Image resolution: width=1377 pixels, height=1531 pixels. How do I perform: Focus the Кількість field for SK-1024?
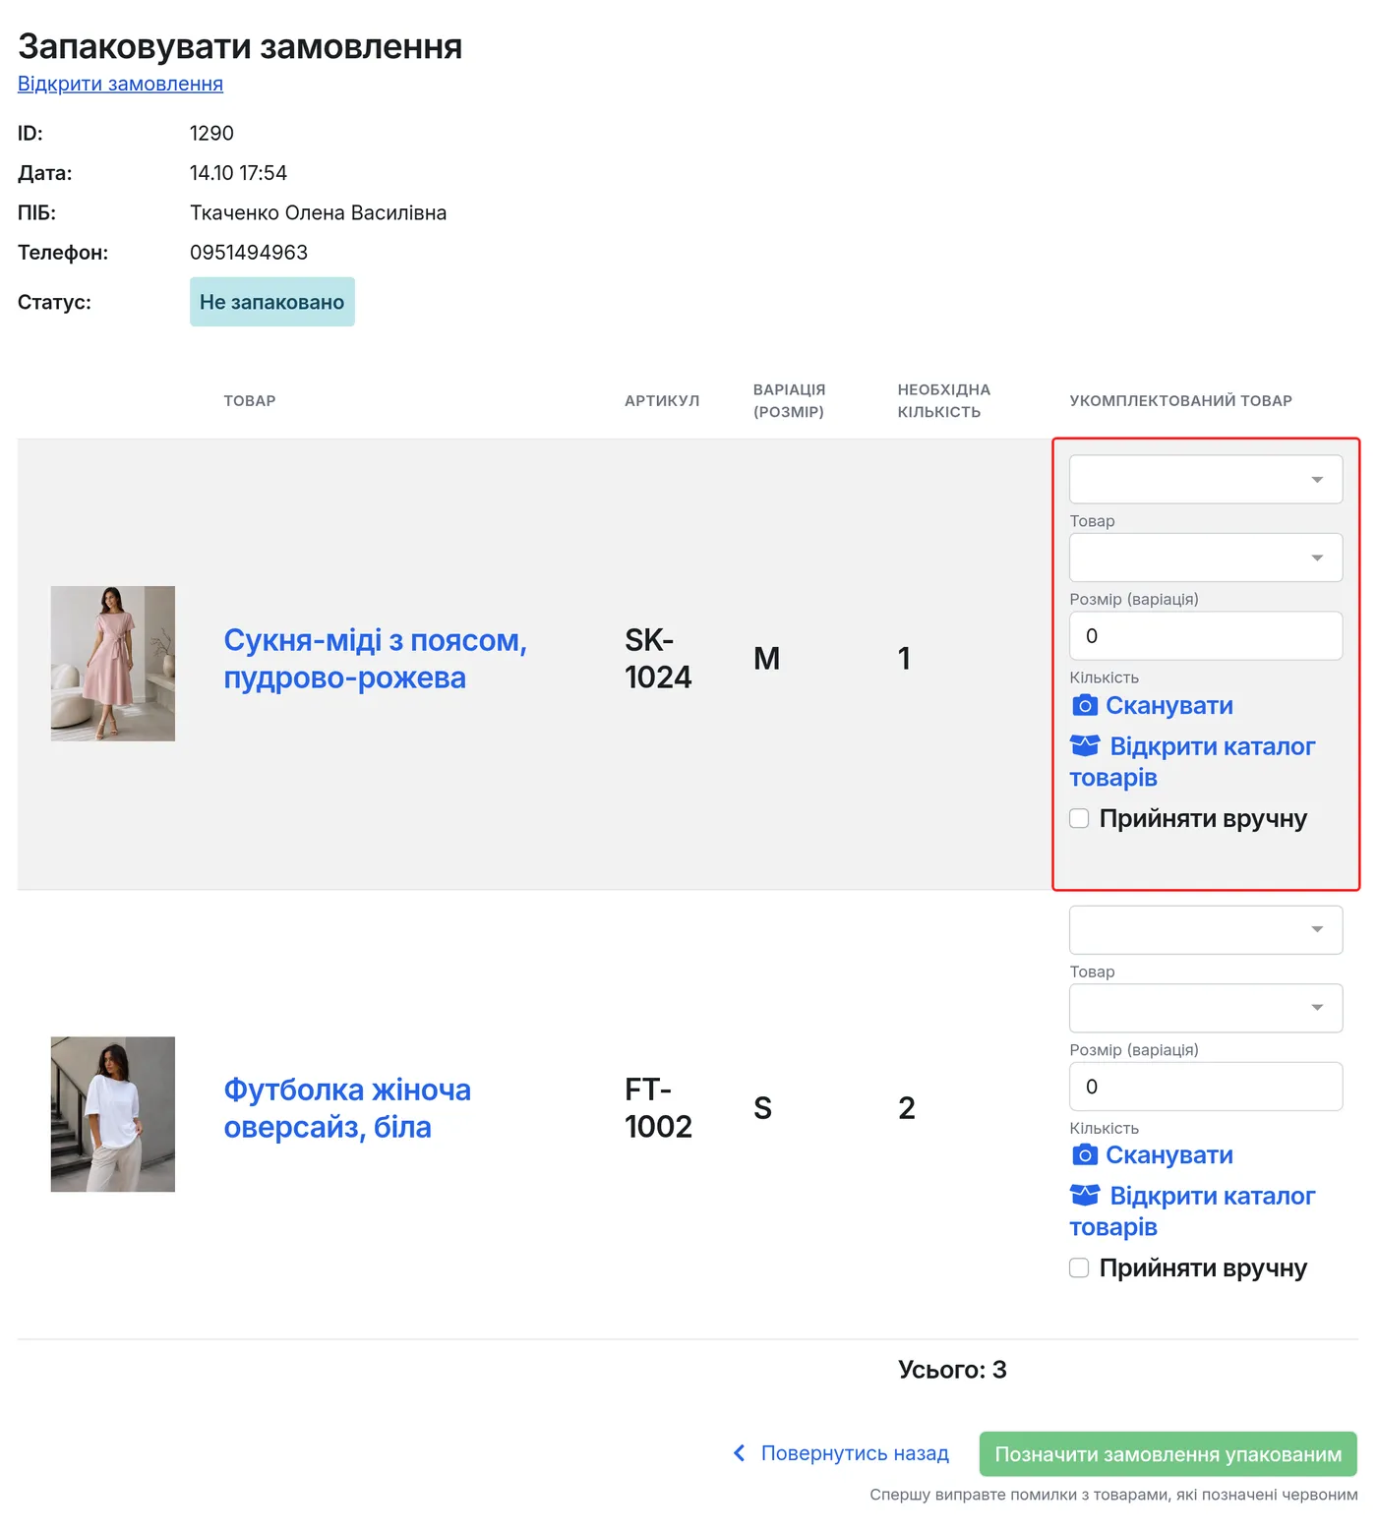[x=1206, y=636]
